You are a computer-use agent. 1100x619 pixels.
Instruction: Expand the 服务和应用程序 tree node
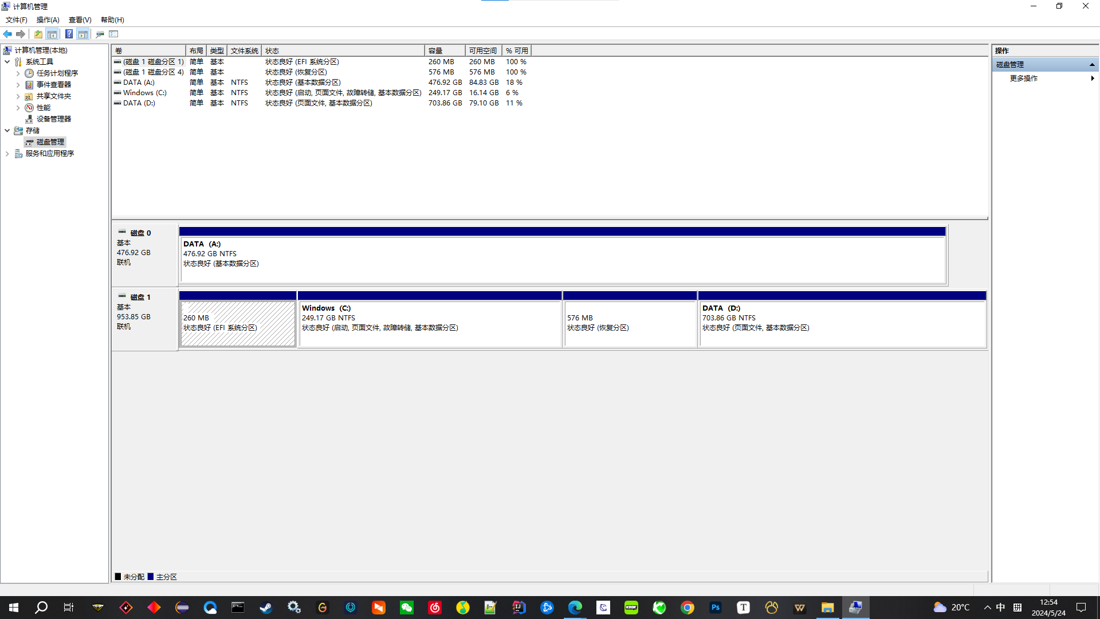coord(7,153)
